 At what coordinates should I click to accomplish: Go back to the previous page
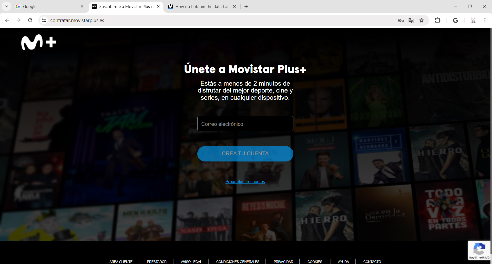coord(7,20)
